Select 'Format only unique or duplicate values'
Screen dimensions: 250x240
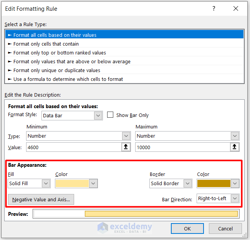coord(56,70)
